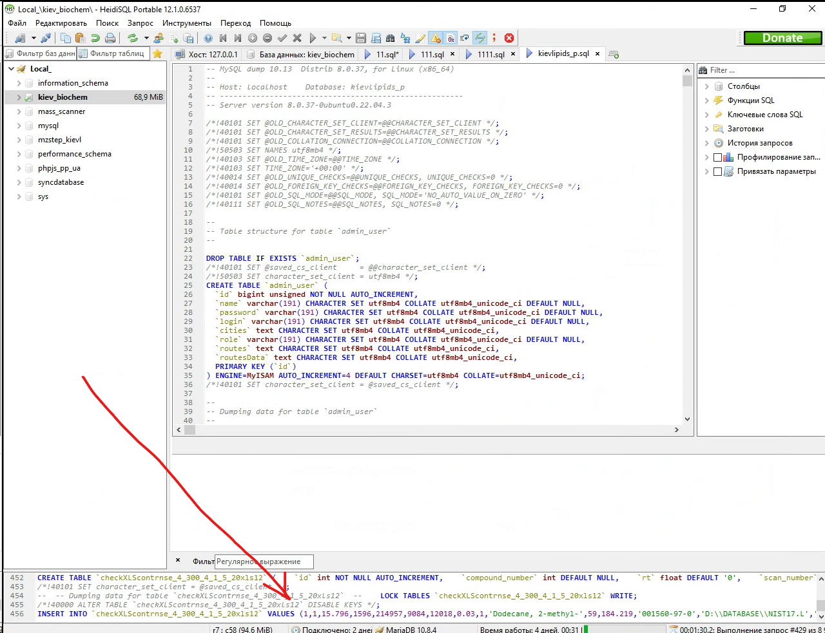The width and height of the screenshot is (825, 633).
Task: Click the yellow star favorites icon
Action: tap(157, 54)
